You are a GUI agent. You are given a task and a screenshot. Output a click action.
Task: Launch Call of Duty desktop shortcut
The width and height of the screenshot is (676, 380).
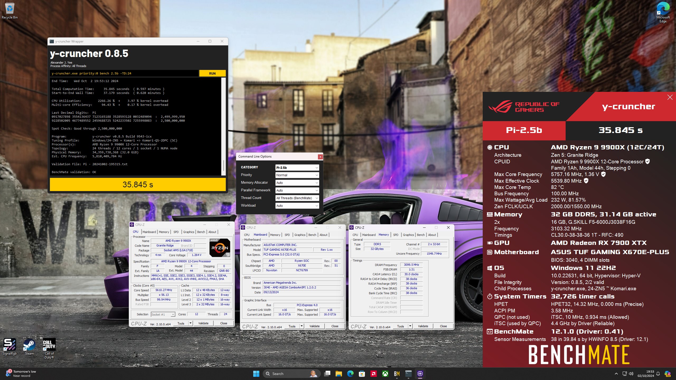pos(49,348)
